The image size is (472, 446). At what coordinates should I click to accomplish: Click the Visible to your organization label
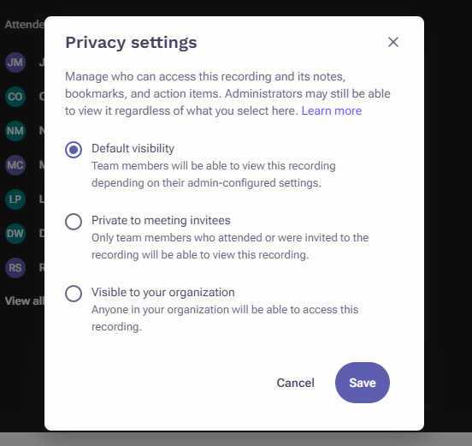point(162,292)
